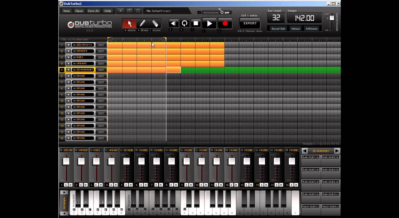The width and height of the screenshot is (399, 218).
Task: Open dropdown arrow for track 6
Action: point(68,76)
